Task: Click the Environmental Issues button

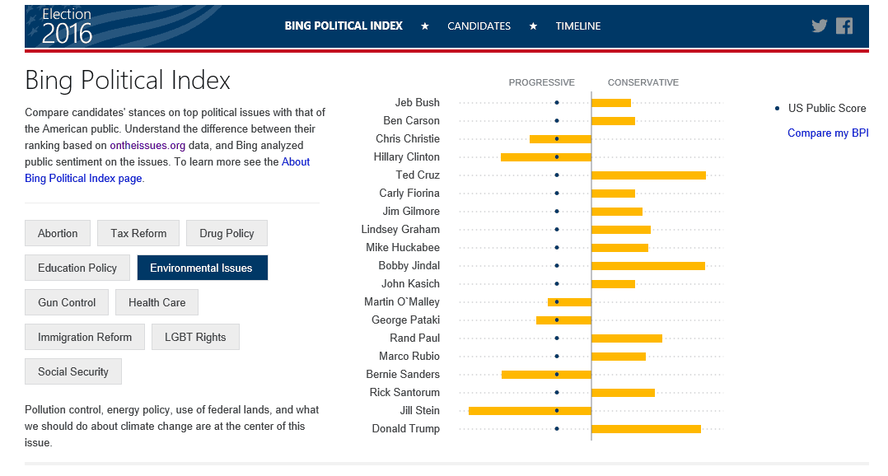Action: tap(201, 268)
